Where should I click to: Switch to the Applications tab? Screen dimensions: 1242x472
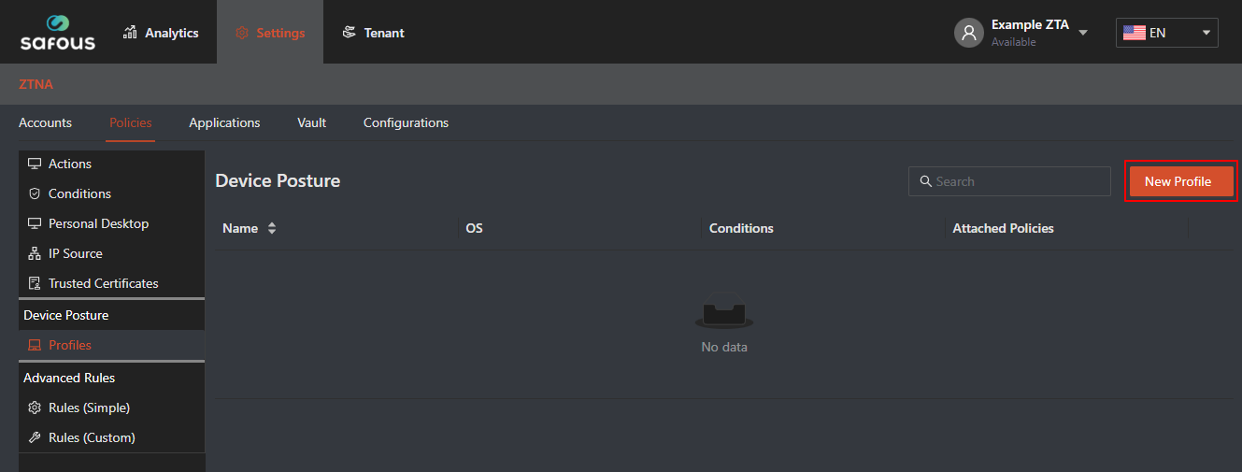[x=224, y=122]
